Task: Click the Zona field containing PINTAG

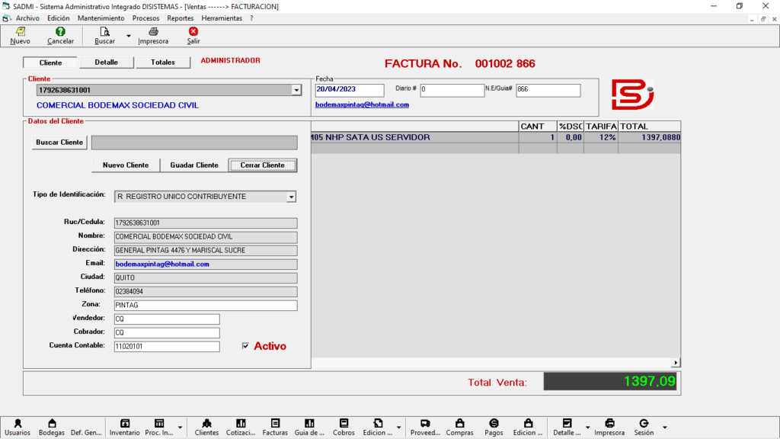Action: (206, 305)
